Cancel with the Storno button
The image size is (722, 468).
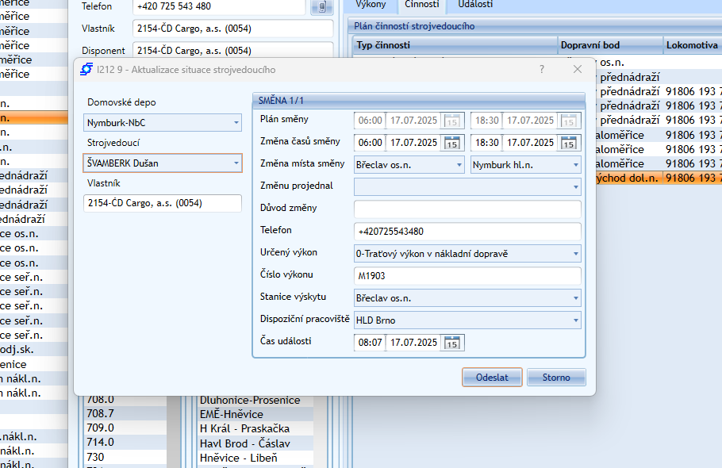click(556, 377)
